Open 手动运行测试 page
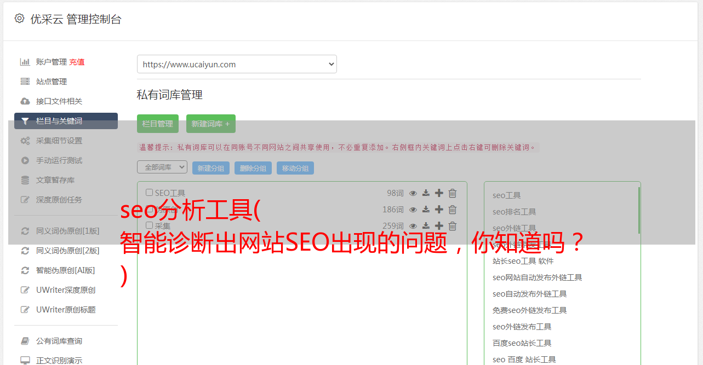 tap(59, 160)
